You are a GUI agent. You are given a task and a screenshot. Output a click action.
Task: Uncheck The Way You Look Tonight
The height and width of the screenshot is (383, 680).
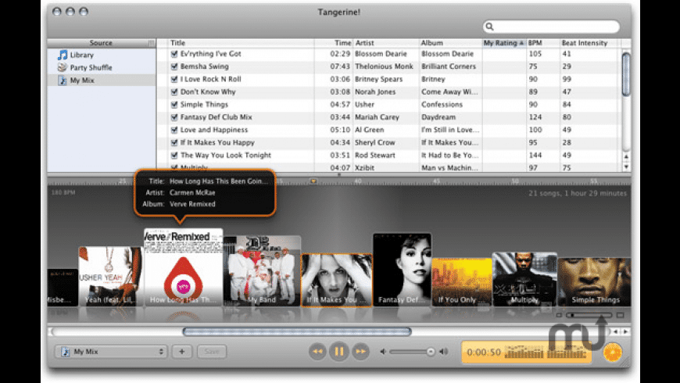click(174, 156)
